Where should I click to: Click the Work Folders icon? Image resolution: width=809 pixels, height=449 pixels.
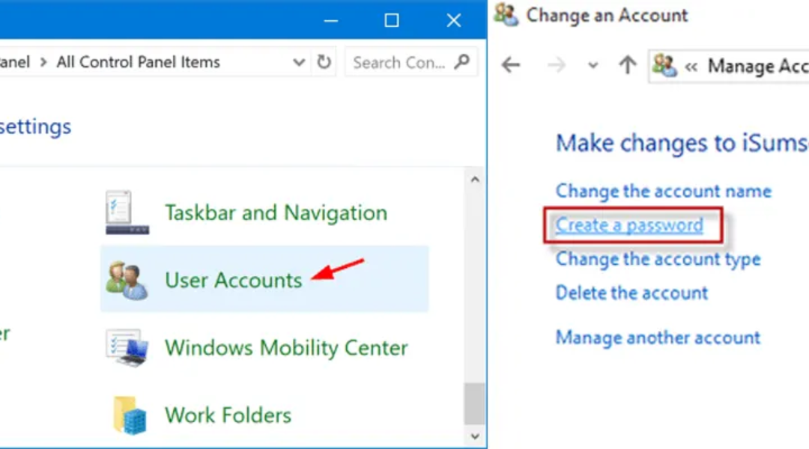pos(127,415)
